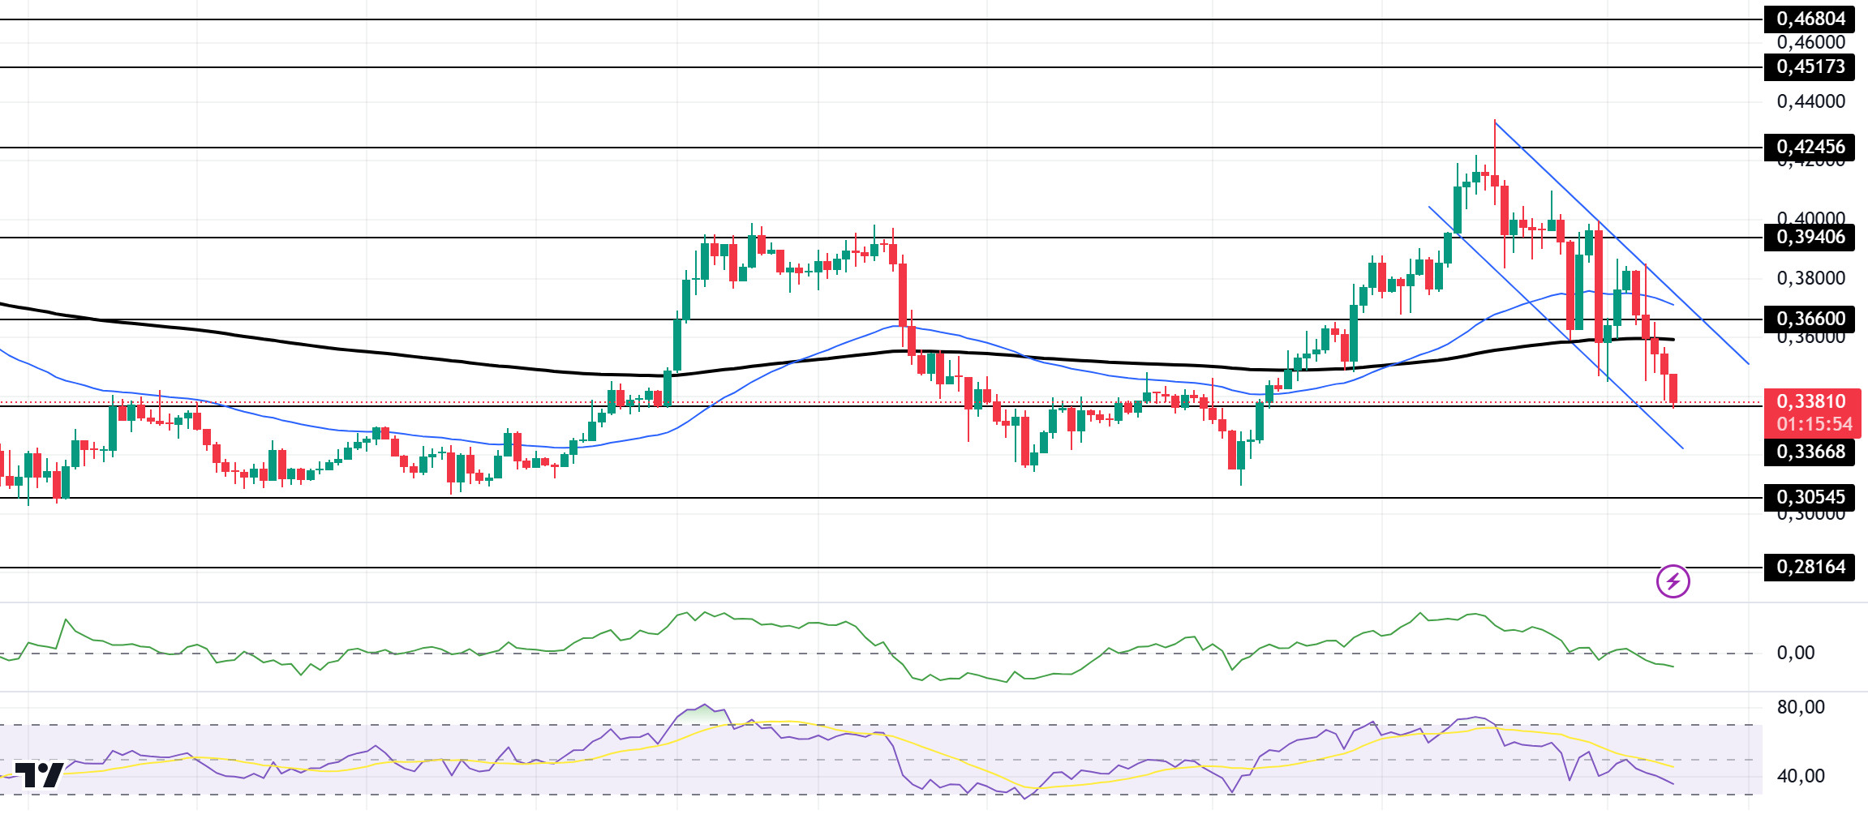1868x823 pixels.
Task: Click the 0,46000 axis price value
Action: tap(1810, 42)
